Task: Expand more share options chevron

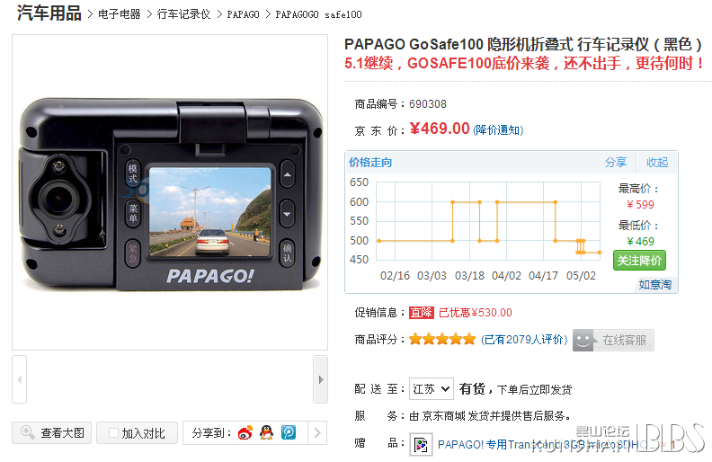Action: (317, 432)
